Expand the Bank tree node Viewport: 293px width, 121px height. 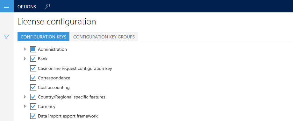pyautogui.click(x=25, y=59)
